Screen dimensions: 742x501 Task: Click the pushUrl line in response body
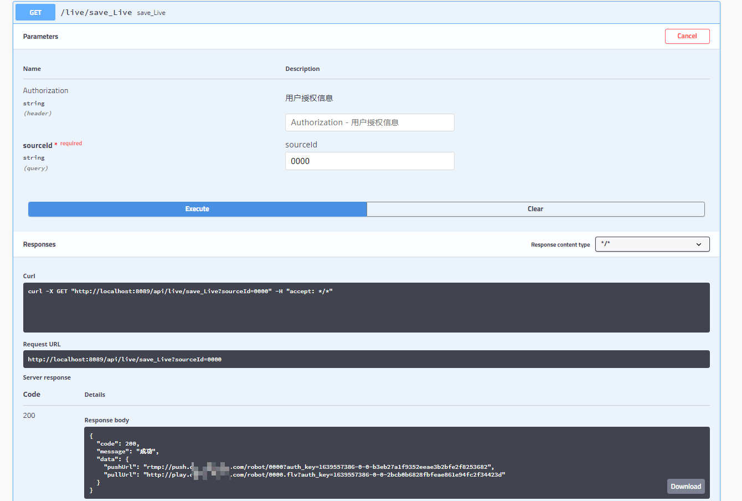click(x=299, y=467)
